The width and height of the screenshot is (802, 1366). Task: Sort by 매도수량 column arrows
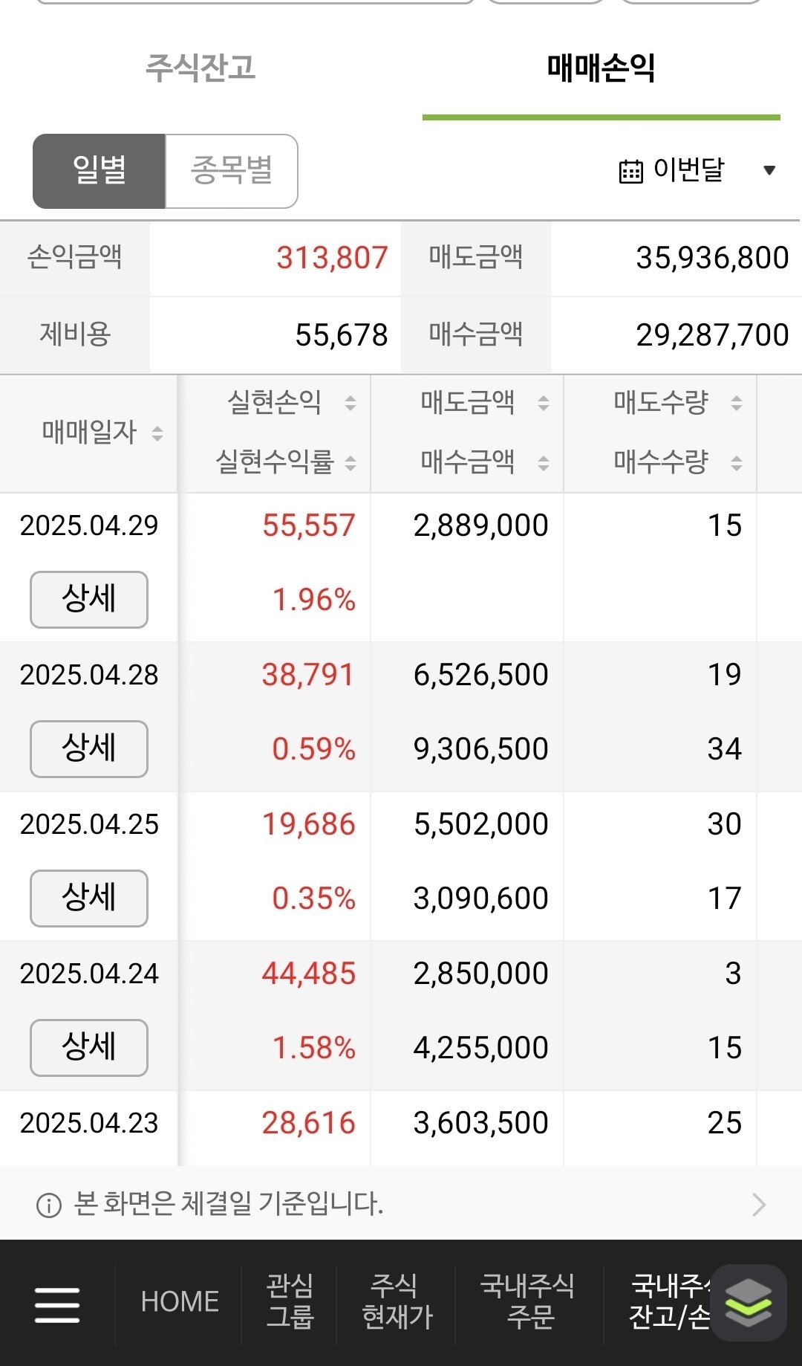(737, 403)
